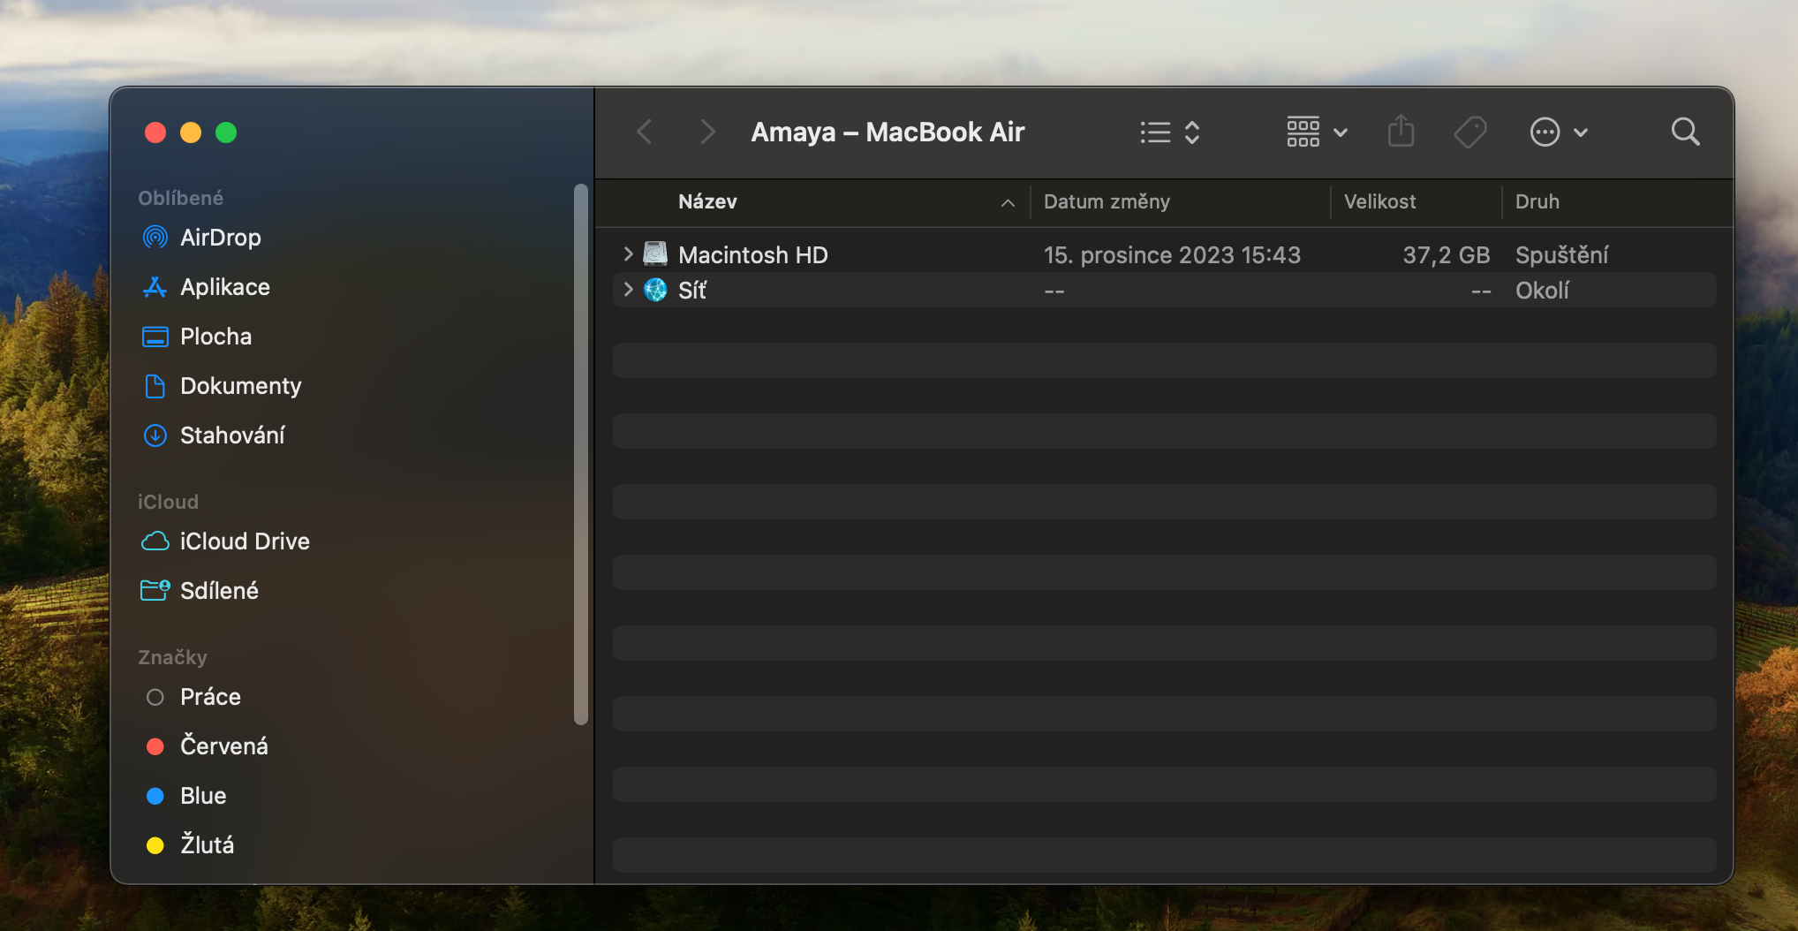Open search with the magnifier icon
Viewport: 1798px width, 931px height.
1685,132
